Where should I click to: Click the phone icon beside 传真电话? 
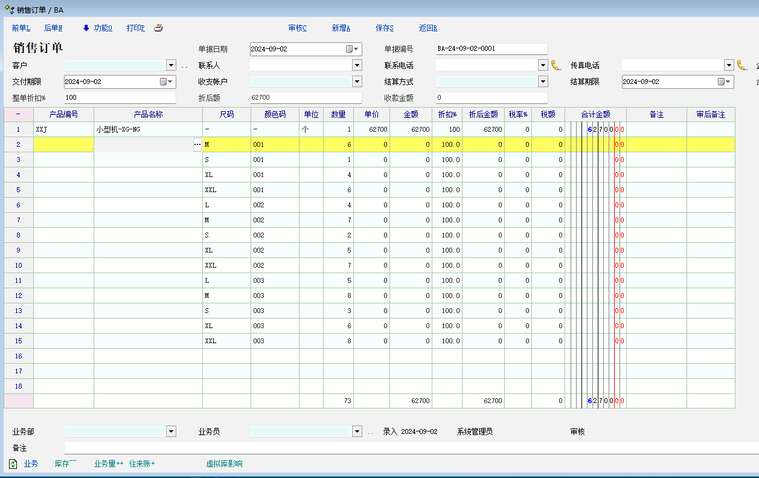click(742, 65)
